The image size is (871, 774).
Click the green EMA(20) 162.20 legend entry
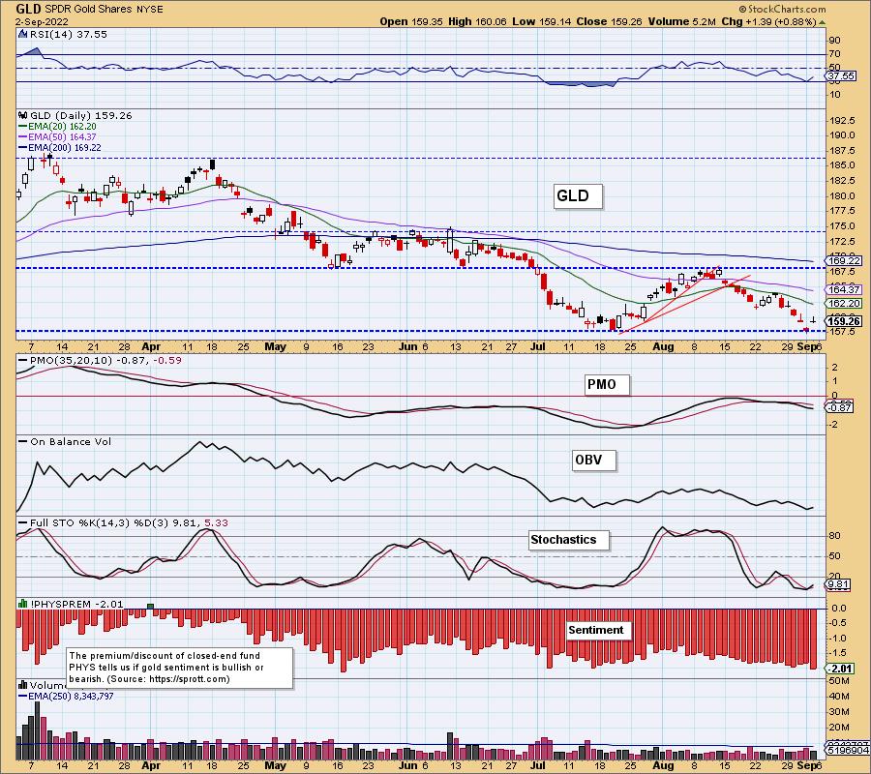click(57, 127)
